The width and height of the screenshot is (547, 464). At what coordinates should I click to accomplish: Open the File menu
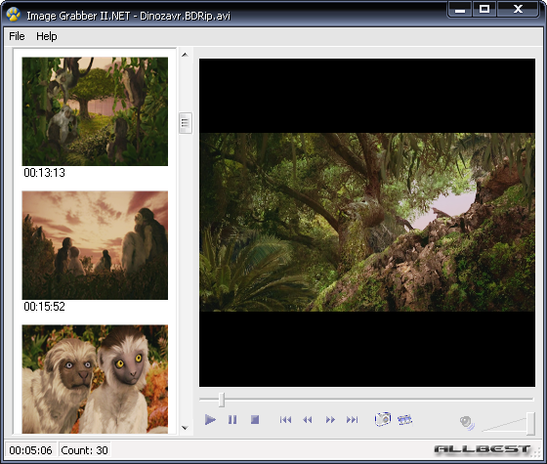click(x=17, y=36)
